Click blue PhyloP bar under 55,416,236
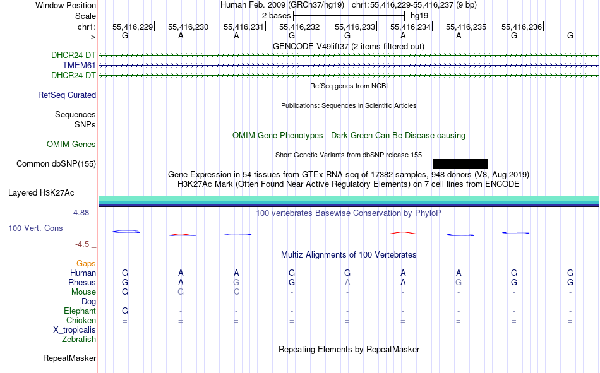 point(516,232)
